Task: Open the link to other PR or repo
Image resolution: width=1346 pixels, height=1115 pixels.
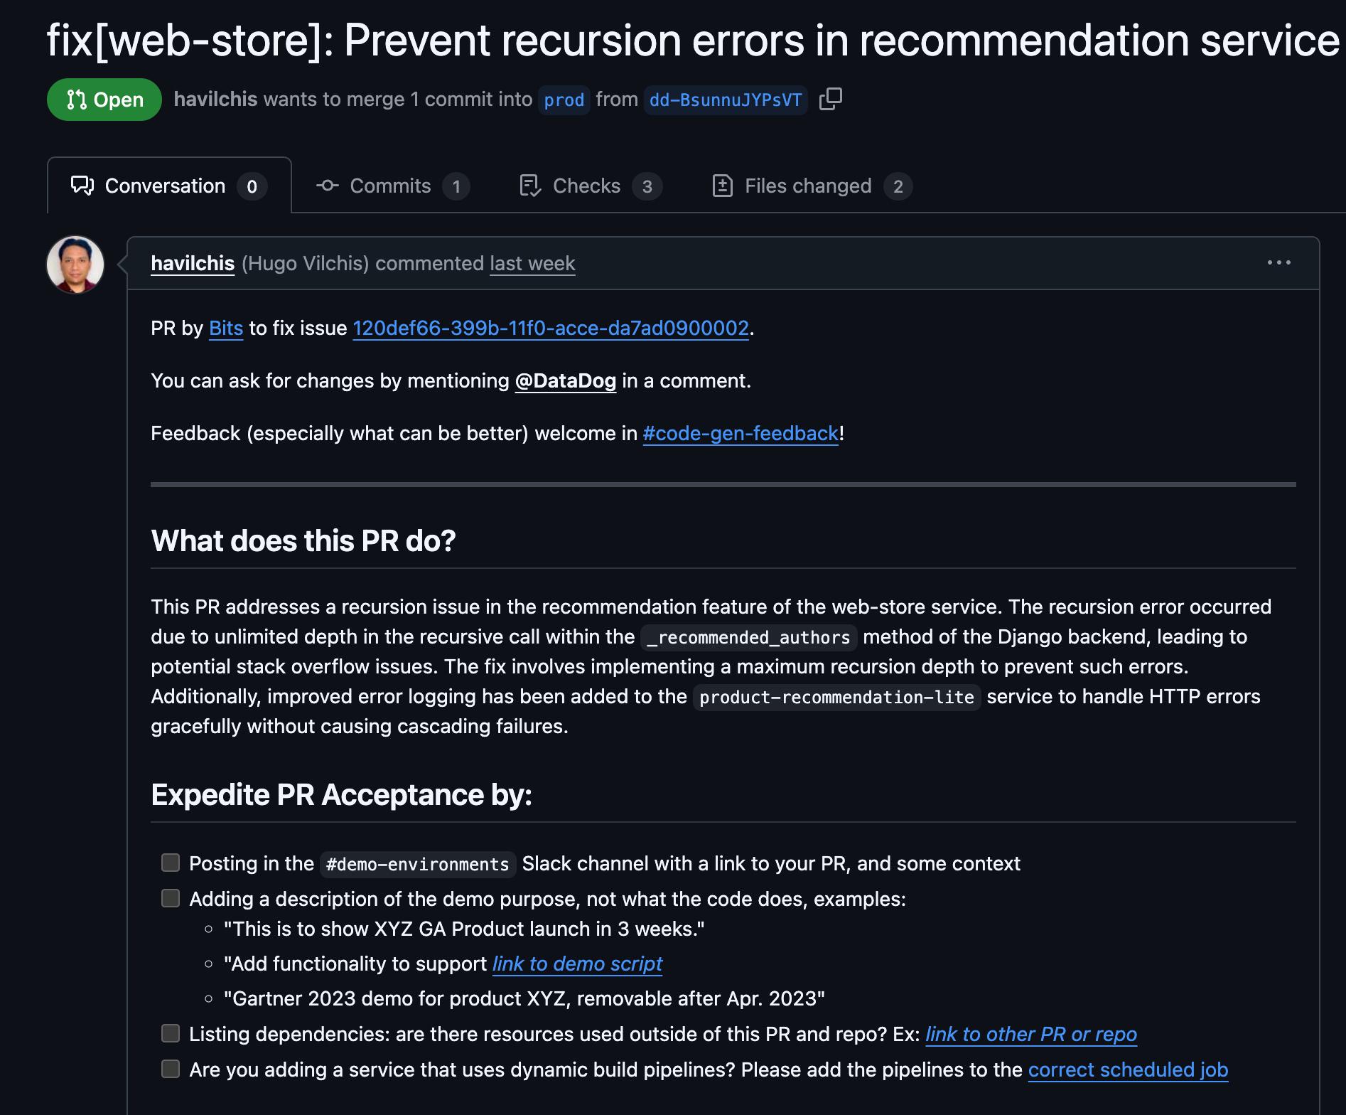Action: pos(1030,1034)
